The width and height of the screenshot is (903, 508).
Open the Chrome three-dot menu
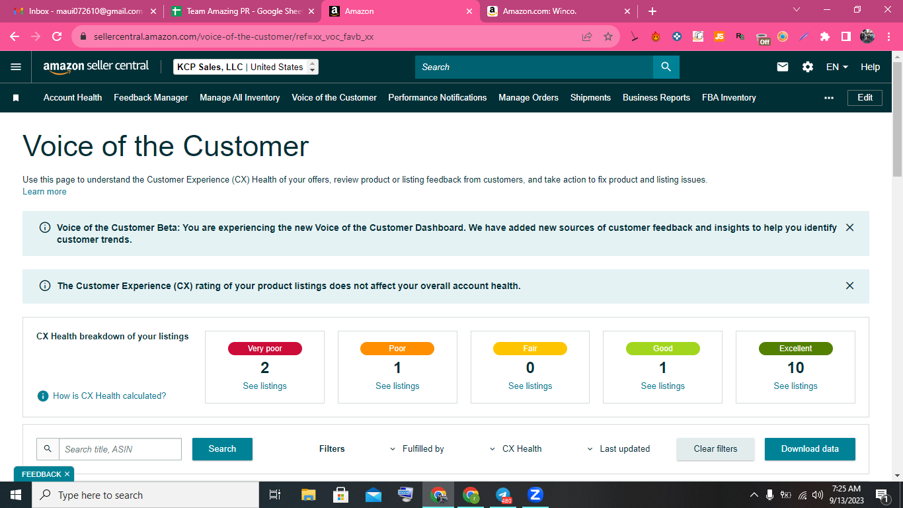click(x=888, y=37)
